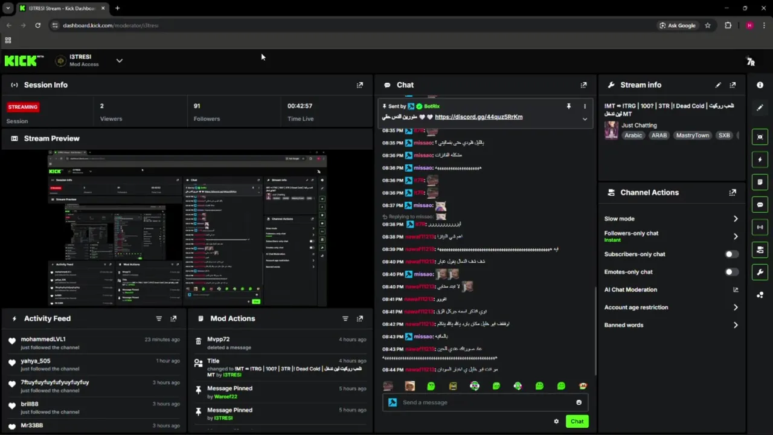Pop out the Activity Feed panel

tap(173, 318)
